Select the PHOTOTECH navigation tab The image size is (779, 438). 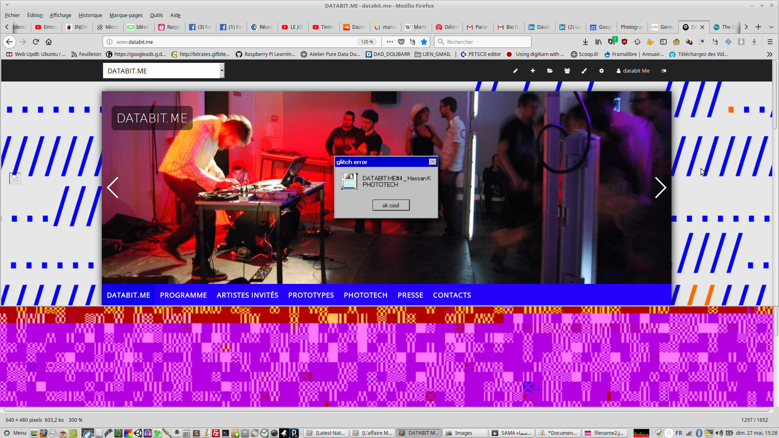[365, 295]
